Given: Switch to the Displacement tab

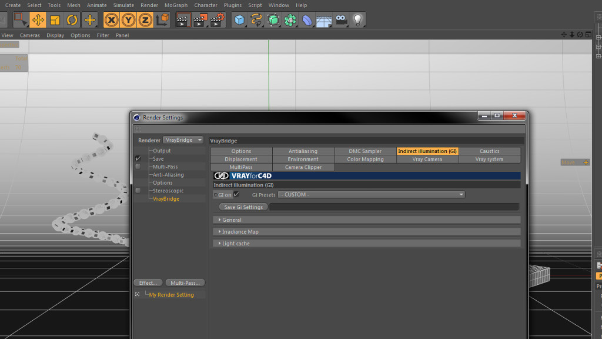Looking at the screenshot, I should point(241,159).
